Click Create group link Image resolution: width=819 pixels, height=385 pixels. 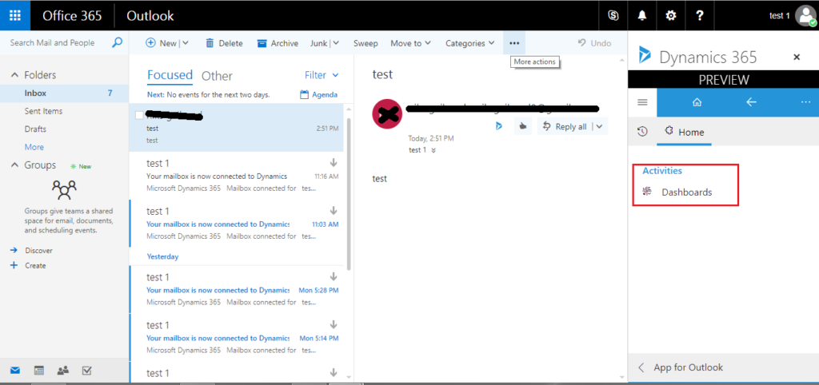click(35, 265)
